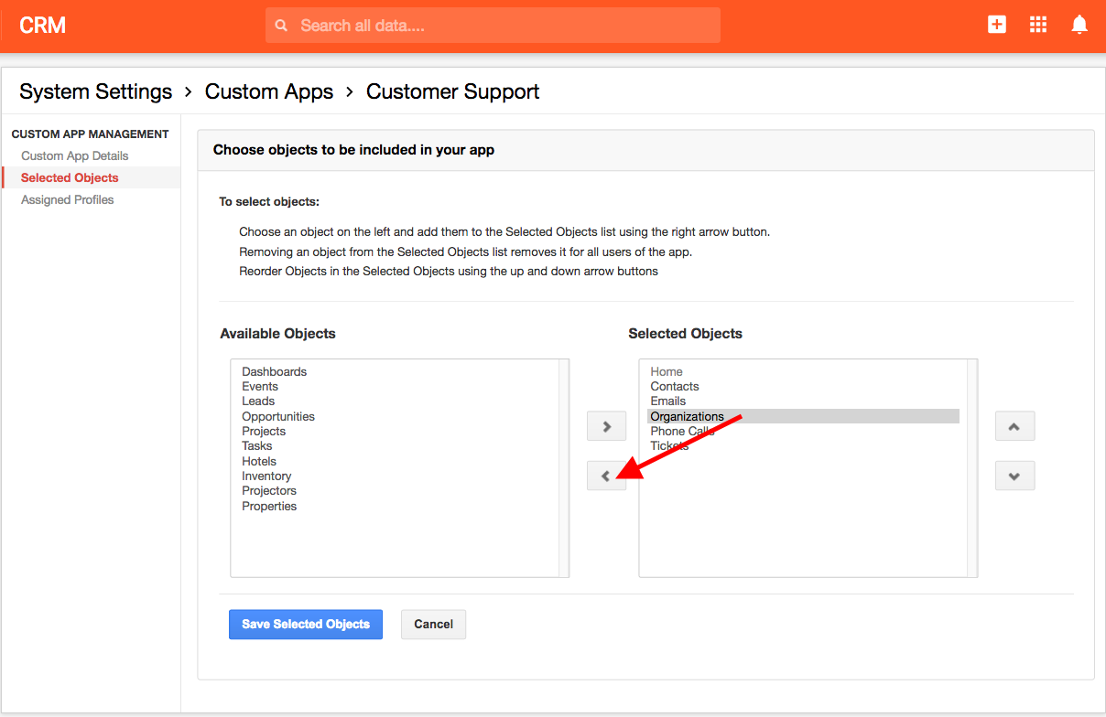Click the right arrow add-object button
This screenshot has height=717, width=1106.
[606, 425]
